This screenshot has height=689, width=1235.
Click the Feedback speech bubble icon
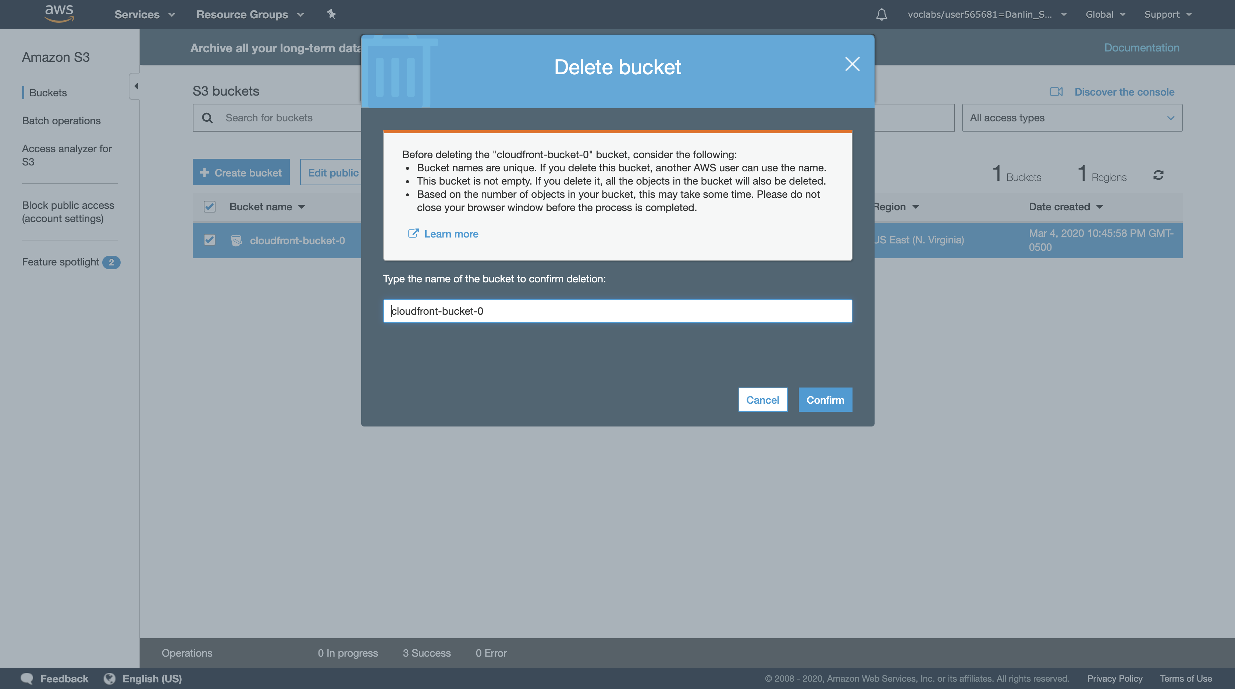(x=27, y=678)
